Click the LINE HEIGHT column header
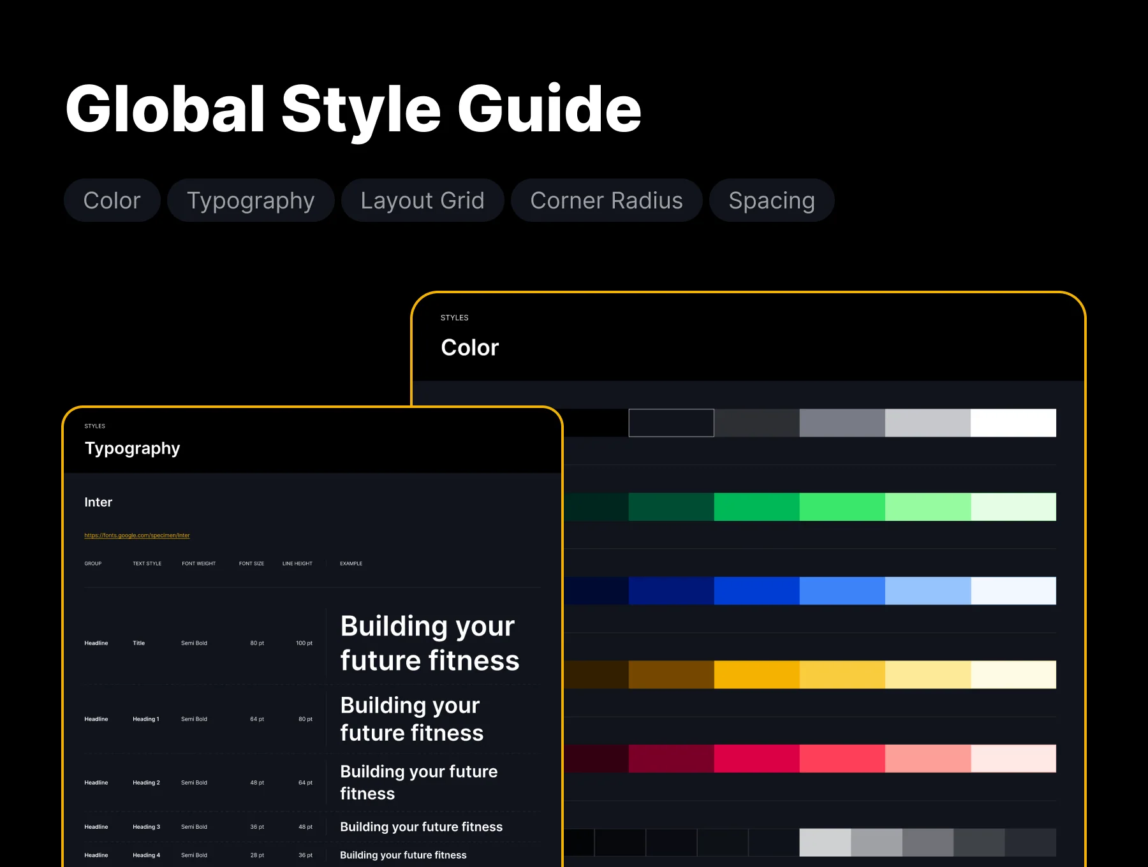This screenshot has width=1148, height=867. 297,564
